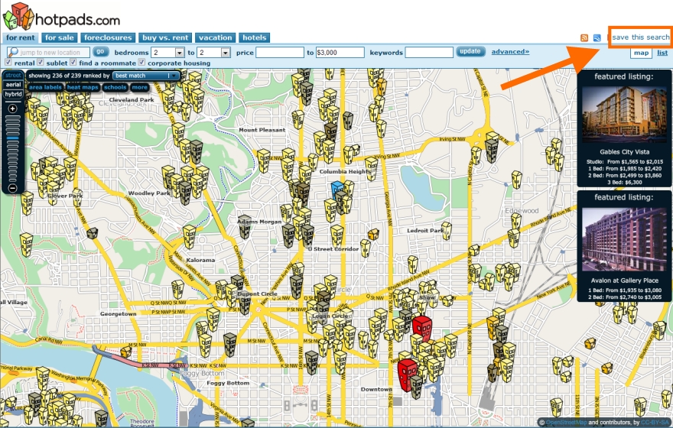673x428 pixels.
Task: Click the CC-BY-SA license link
Action: click(655, 423)
